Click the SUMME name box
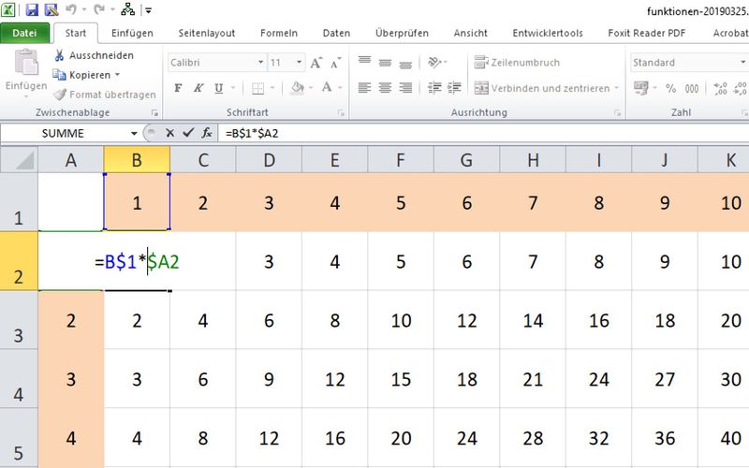749x468 pixels. click(x=63, y=133)
